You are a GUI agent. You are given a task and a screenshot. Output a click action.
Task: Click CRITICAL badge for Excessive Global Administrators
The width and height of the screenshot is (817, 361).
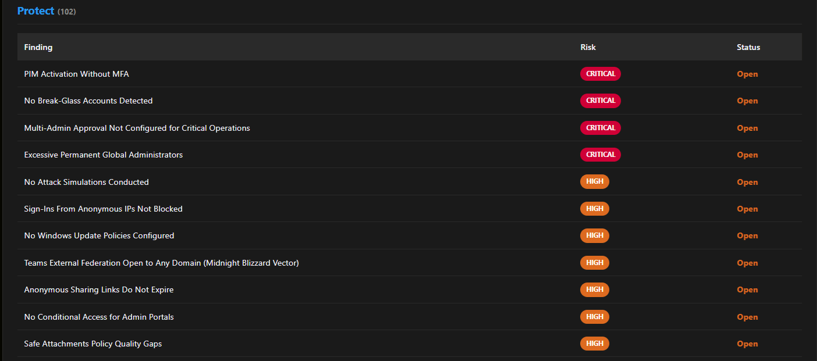point(601,155)
